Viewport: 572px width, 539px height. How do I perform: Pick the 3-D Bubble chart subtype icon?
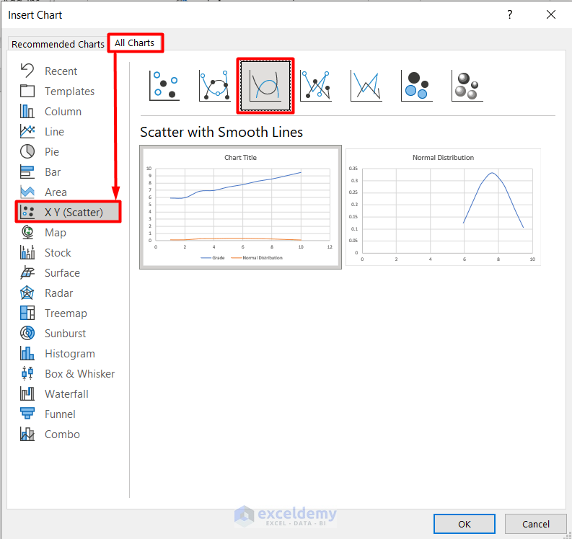[467, 86]
